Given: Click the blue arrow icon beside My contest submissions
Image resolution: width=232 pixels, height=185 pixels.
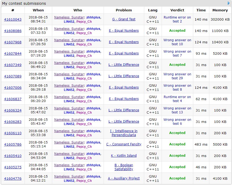Looking at the screenshot, I should 229,3.
